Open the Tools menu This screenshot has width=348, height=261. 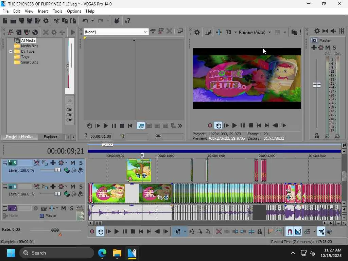pos(57,11)
